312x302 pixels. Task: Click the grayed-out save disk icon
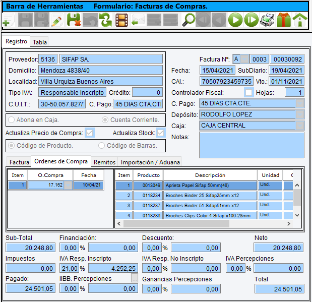click(25, 20)
